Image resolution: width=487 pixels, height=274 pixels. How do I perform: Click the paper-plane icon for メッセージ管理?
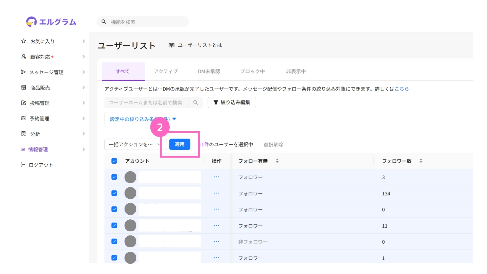tap(23, 72)
